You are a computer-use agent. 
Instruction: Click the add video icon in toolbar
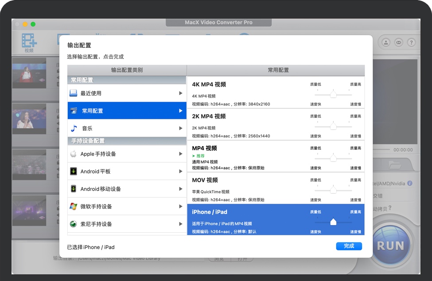[x=29, y=41]
